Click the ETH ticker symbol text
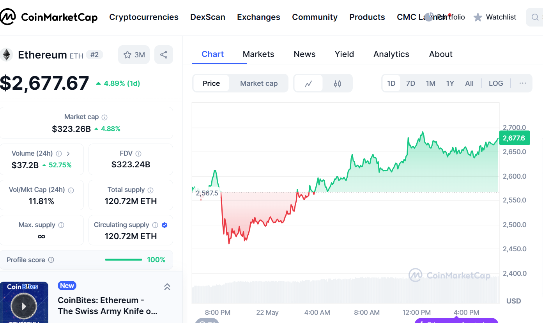This screenshot has width=543, height=323. click(x=76, y=56)
